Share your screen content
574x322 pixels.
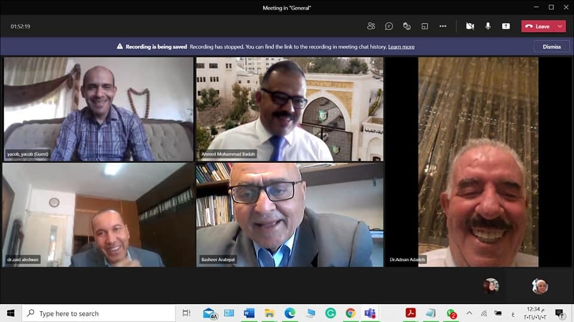506,26
